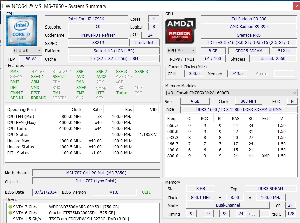Click the CR 2T command rate field

click(x=290, y=205)
